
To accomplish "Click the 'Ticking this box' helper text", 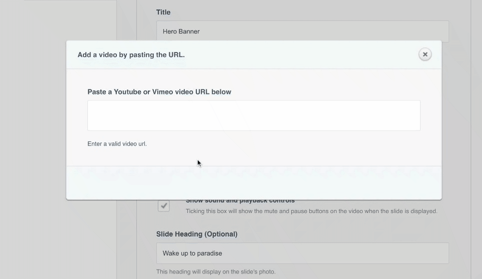I will (x=311, y=211).
